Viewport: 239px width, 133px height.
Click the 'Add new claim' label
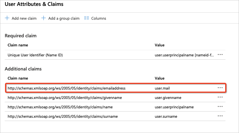pyautogui.click(x=24, y=18)
